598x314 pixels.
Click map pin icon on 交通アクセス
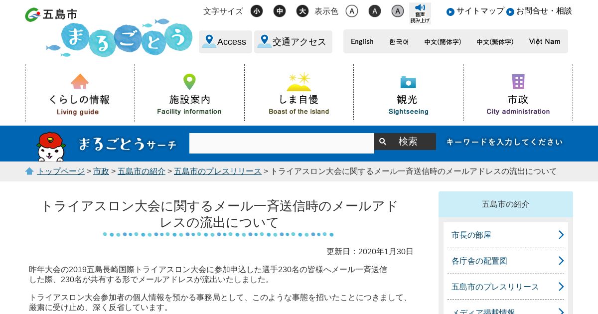[264, 41]
